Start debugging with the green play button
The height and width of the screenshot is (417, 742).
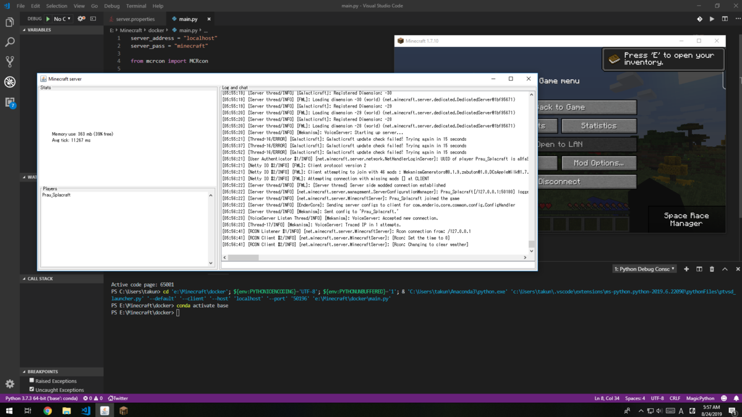point(48,19)
